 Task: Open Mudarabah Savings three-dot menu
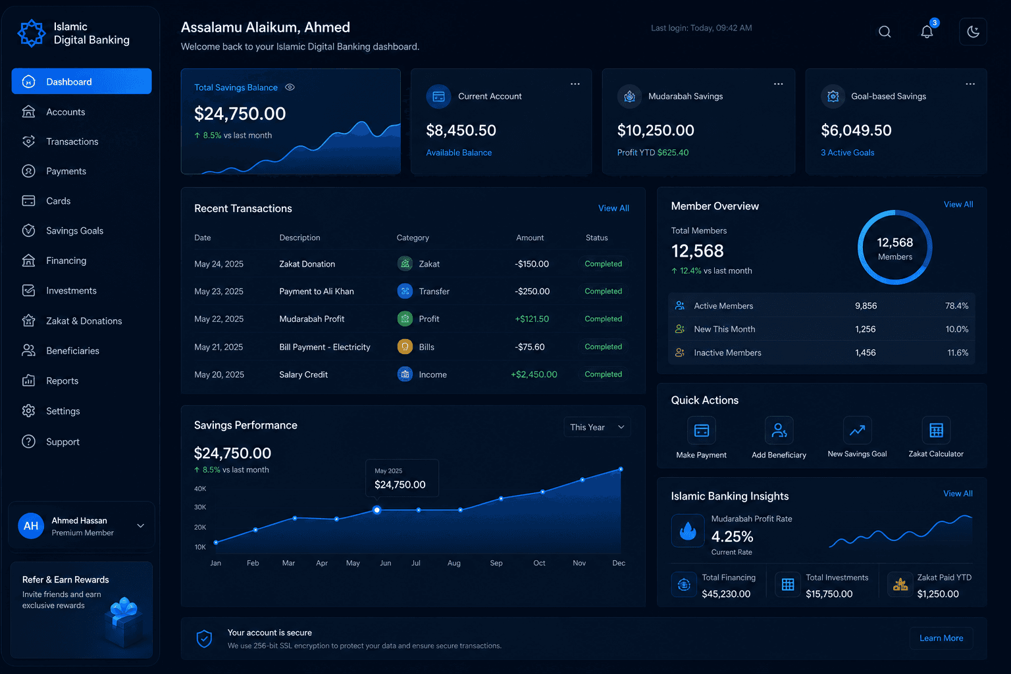(x=778, y=84)
